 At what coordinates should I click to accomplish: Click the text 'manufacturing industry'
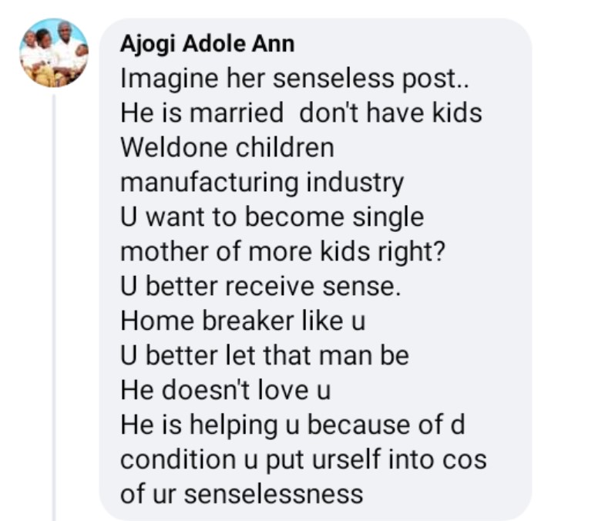click(262, 183)
